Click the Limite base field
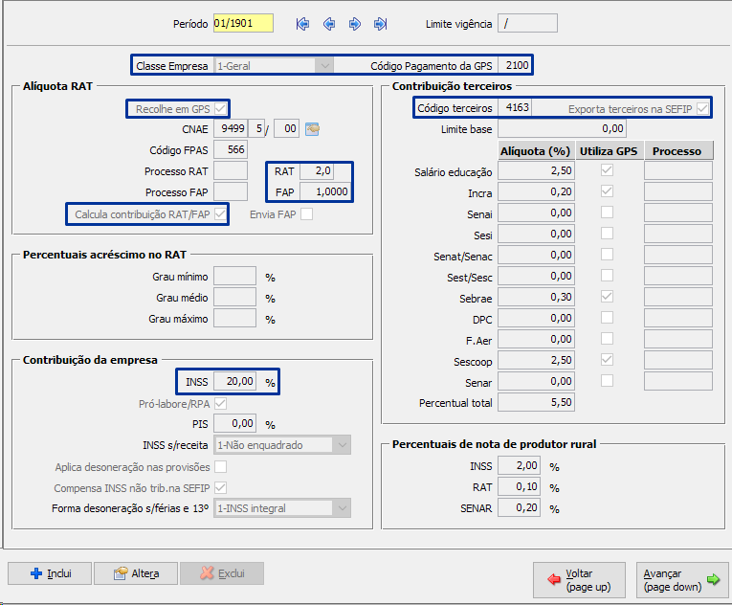The width and height of the screenshot is (732, 605). pyautogui.click(x=563, y=129)
